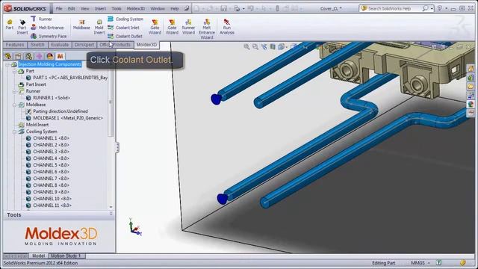Click Previous View in the view toolbar
The image size is (478, 269).
(264, 46)
